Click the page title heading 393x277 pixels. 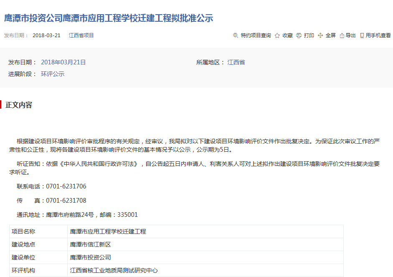pyautogui.click(x=109, y=18)
